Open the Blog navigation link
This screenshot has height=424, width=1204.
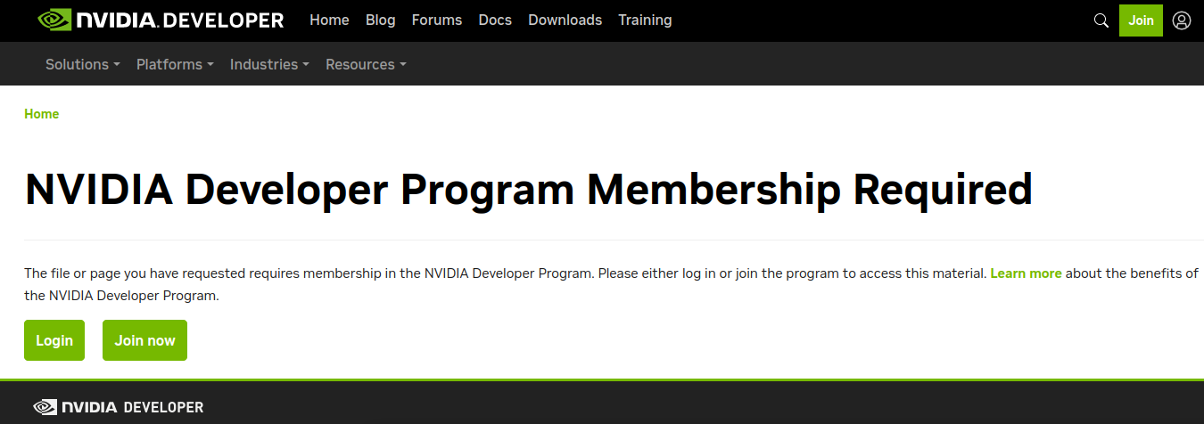coord(380,20)
